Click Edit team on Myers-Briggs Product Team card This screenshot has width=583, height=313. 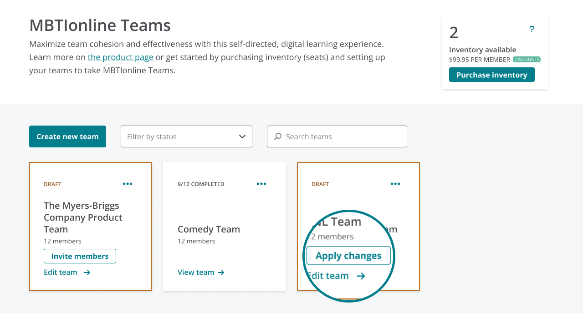(x=67, y=273)
